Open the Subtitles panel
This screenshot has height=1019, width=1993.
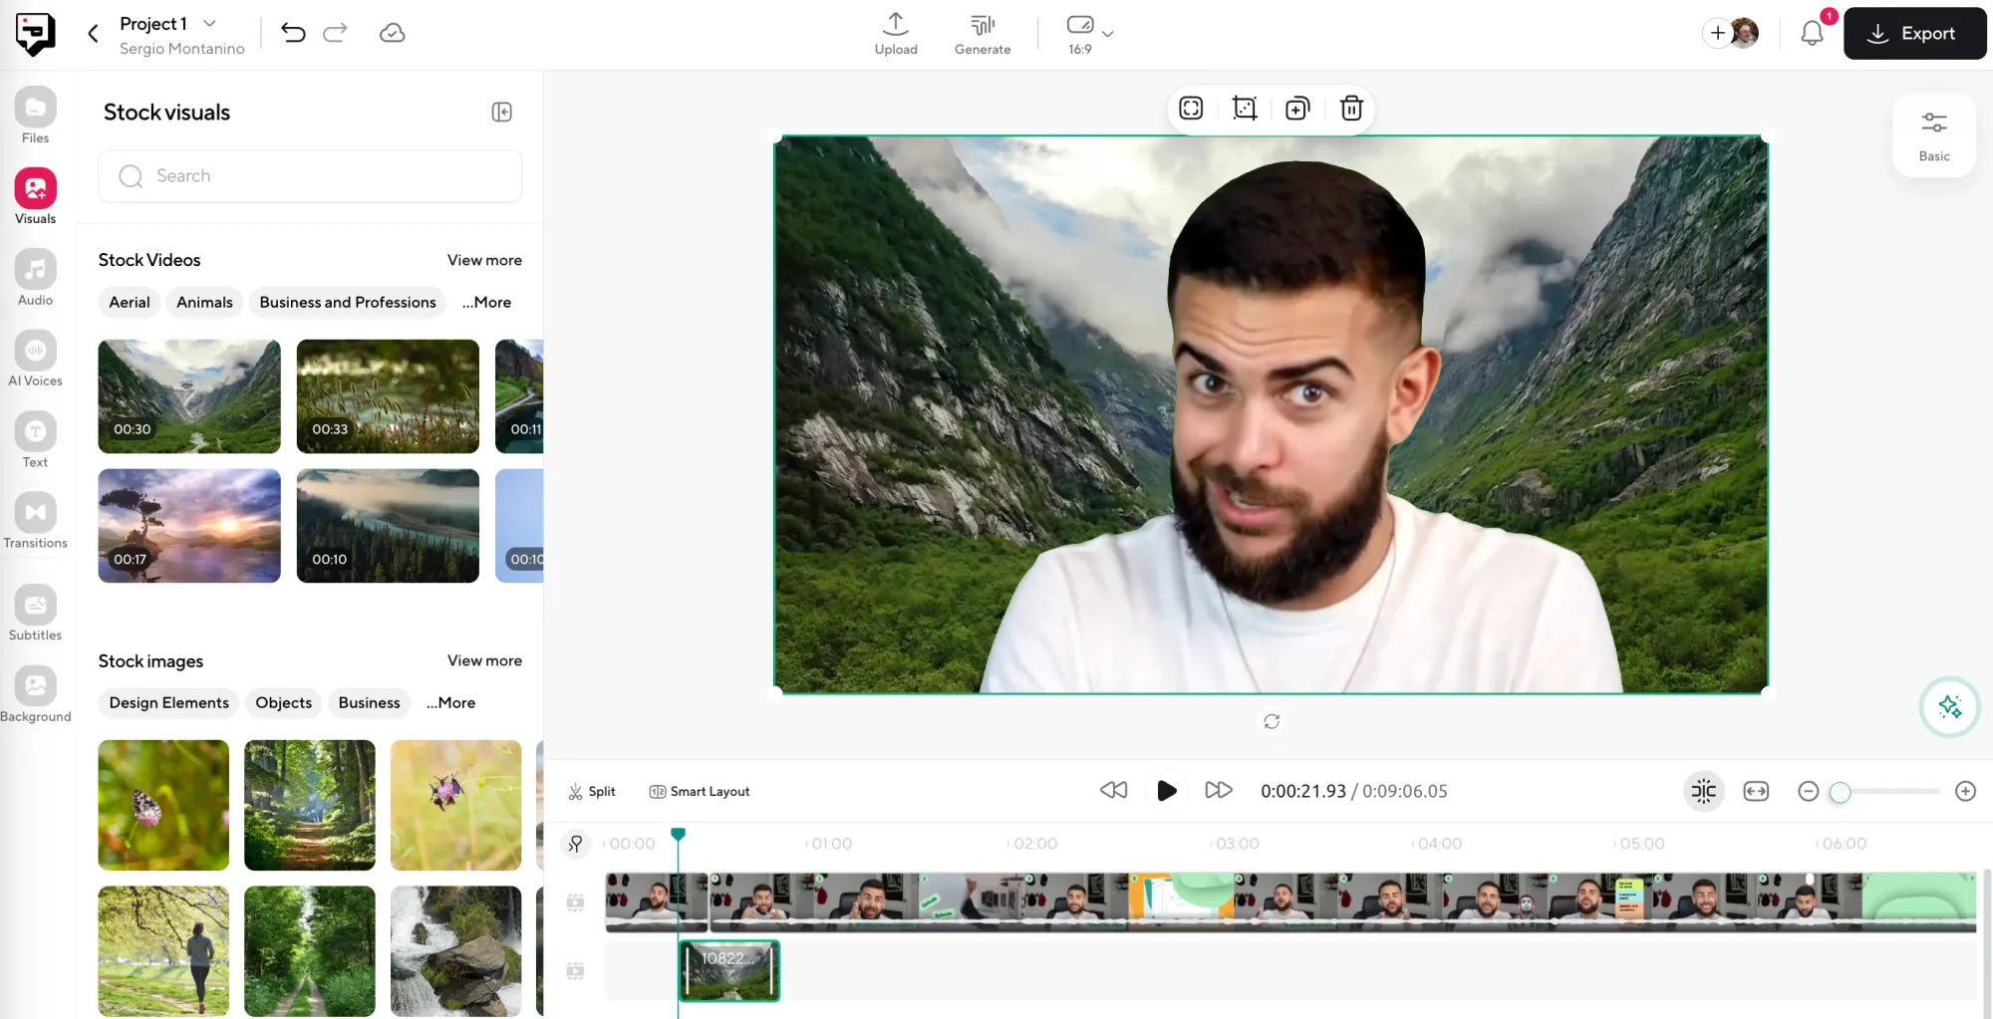click(x=35, y=611)
